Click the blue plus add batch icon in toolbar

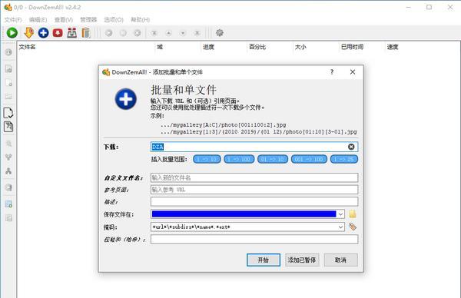(43, 32)
